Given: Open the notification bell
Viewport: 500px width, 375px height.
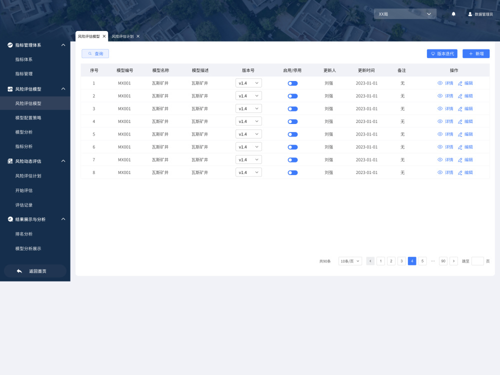Looking at the screenshot, I should pos(453,14).
